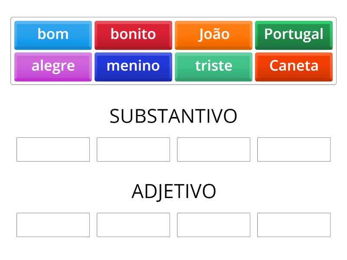Select the last ADJETIVO slot
Screen dimensions: 347x260
[294, 225]
